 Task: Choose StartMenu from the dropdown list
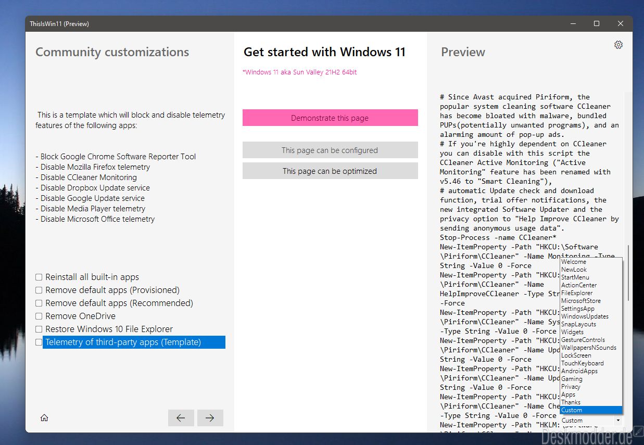point(591,277)
